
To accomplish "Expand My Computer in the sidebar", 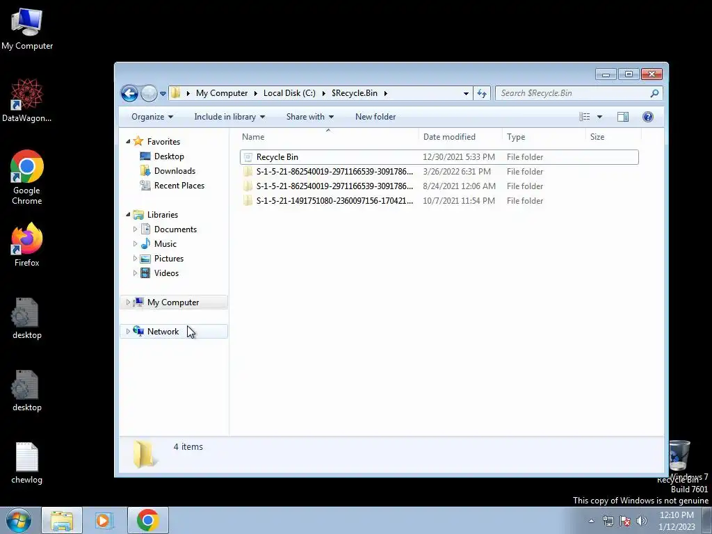I will tap(128, 302).
